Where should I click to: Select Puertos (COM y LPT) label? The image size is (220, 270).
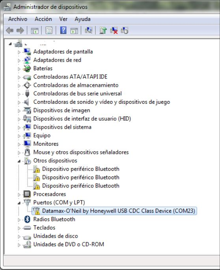click(x=59, y=202)
